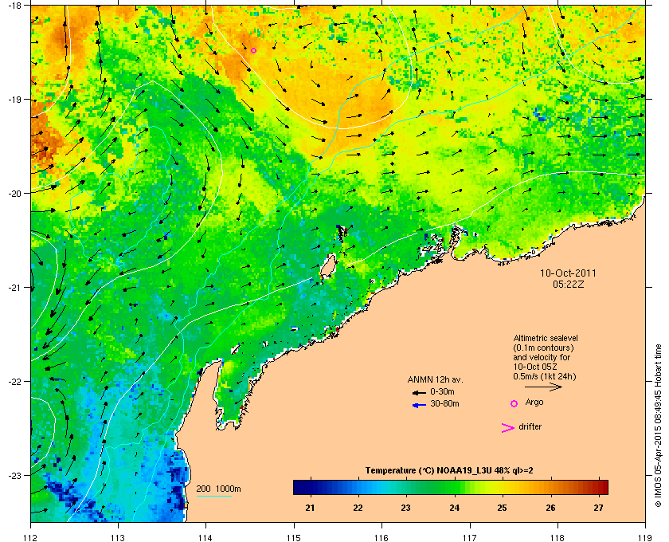Click the colorbar tick label 22
669x542 pixels.
pos(358,508)
